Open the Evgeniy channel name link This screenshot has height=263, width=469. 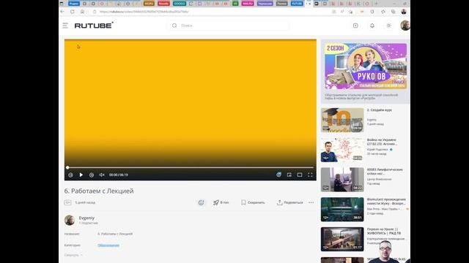click(x=86, y=218)
